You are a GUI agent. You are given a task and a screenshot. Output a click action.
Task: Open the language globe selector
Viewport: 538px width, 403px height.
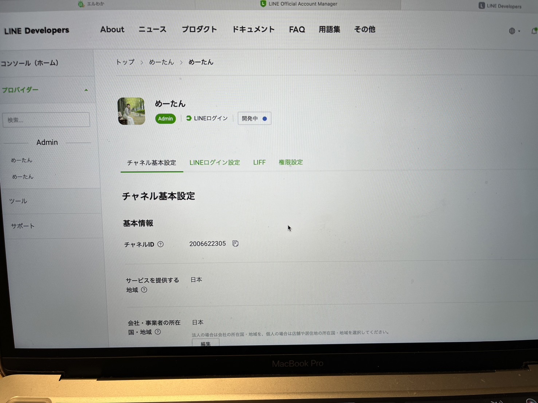click(514, 31)
